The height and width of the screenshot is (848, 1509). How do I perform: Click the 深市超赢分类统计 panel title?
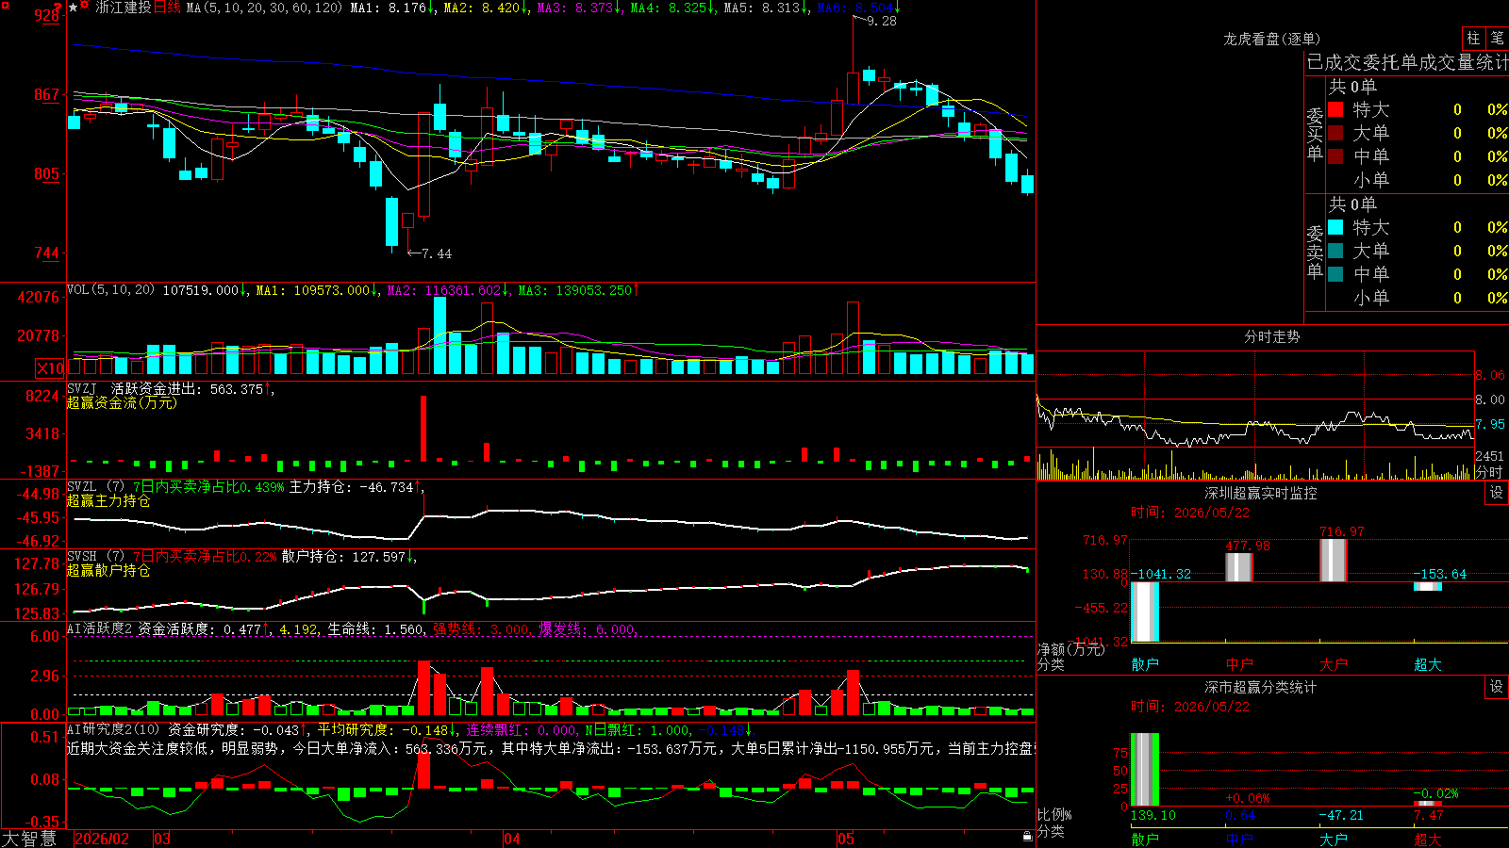click(x=1260, y=687)
